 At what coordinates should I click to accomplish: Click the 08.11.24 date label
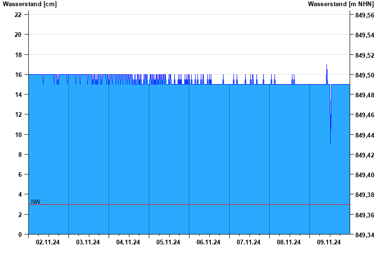289,242
